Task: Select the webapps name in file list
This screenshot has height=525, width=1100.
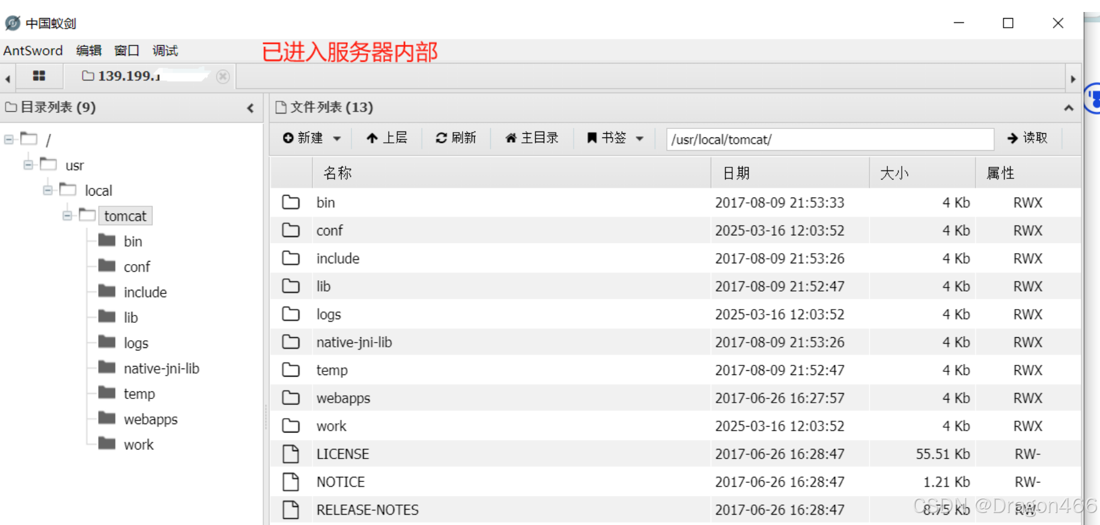Action: point(344,398)
